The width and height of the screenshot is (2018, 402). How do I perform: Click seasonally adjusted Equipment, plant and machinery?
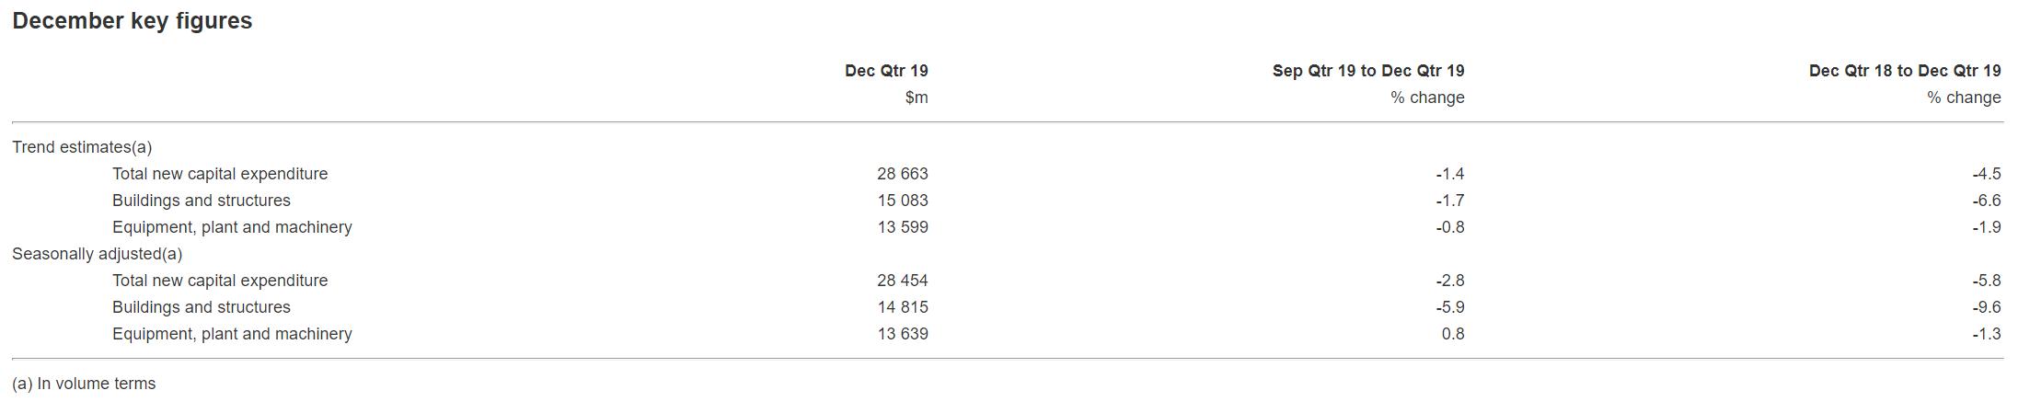(x=232, y=334)
